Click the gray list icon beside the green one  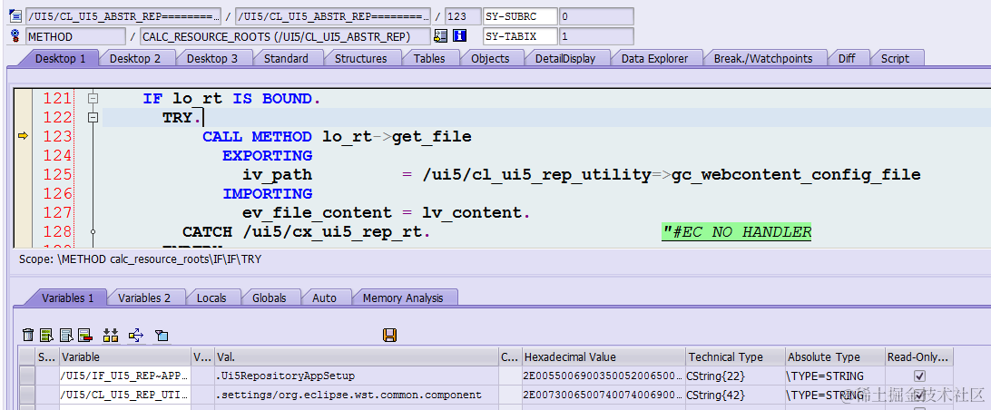(66, 336)
